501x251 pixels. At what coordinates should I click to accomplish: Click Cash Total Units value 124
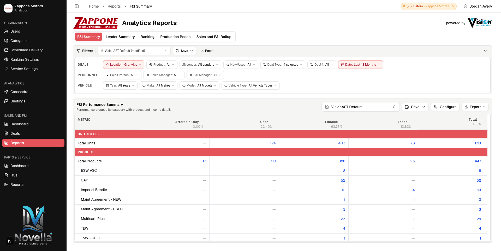273,143
